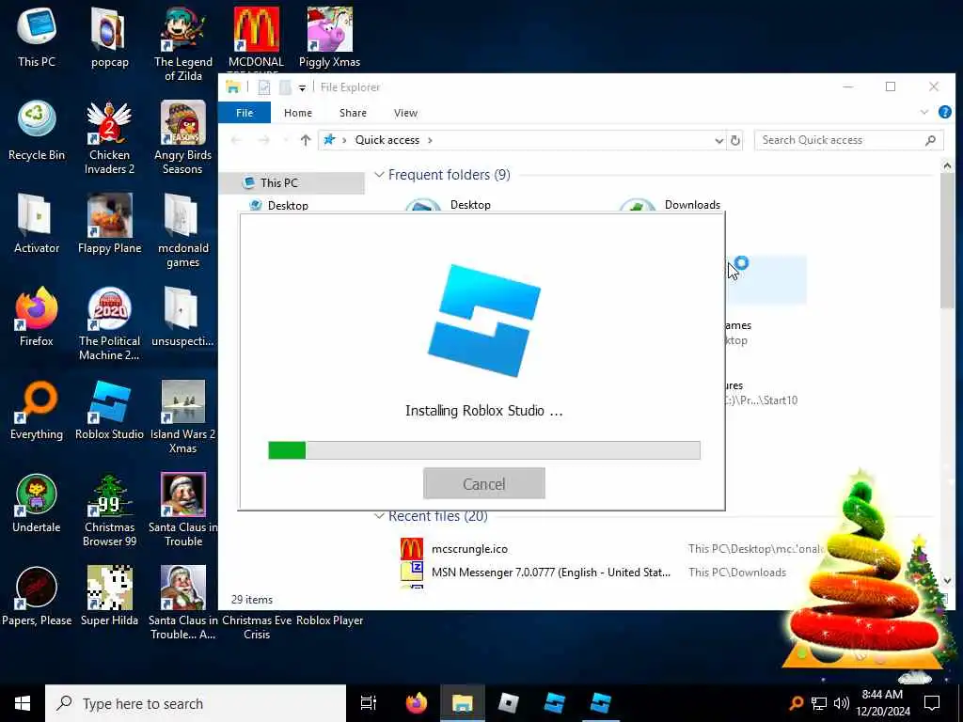This screenshot has width=963, height=722.
Task: Open Windows Start menu
Action: [23, 703]
